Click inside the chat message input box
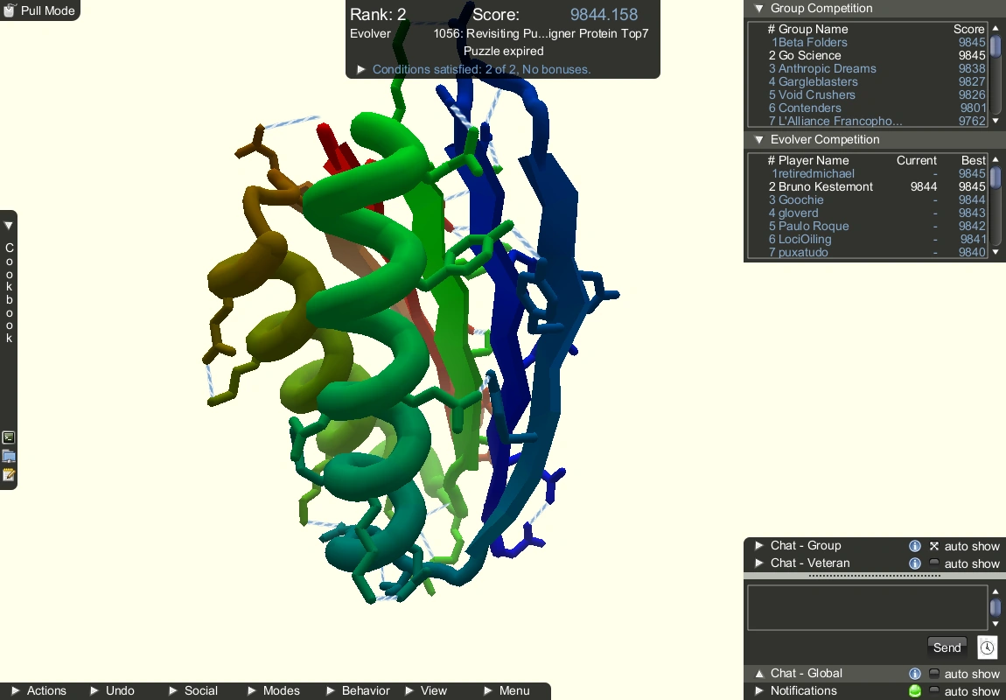 coord(866,607)
